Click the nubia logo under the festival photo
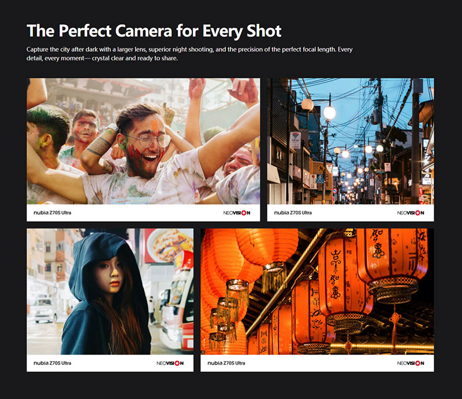The height and width of the screenshot is (399, 462). tap(41, 213)
